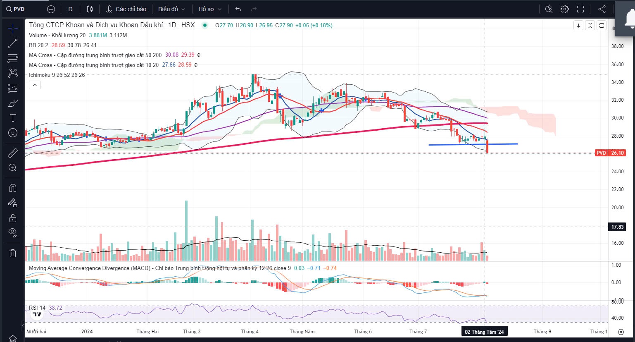Screen dimensions: 635x342
Task: Open the candlestick chart type selector
Action: point(90,9)
